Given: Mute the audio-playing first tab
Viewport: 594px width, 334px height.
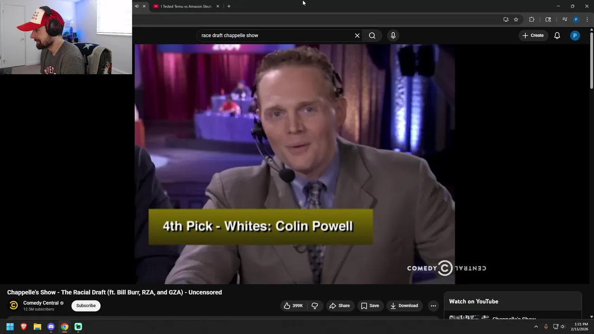Looking at the screenshot, I should pyautogui.click(x=136, y=6).
